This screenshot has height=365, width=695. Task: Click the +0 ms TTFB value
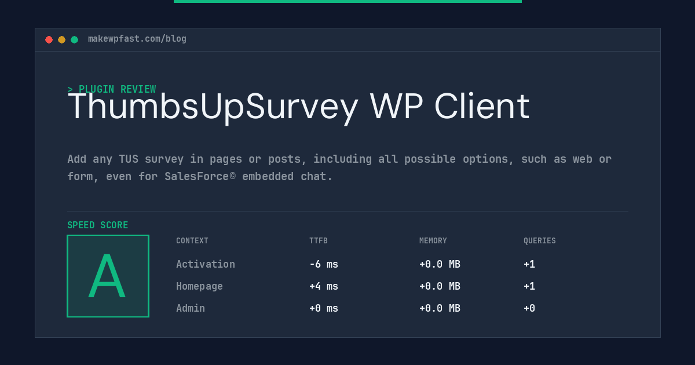pos(324,308)
